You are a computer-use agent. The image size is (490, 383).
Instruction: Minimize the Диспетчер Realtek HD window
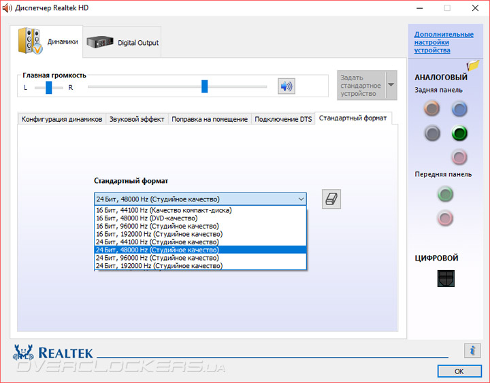420,7
